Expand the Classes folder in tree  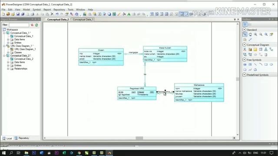click(8, 52)
